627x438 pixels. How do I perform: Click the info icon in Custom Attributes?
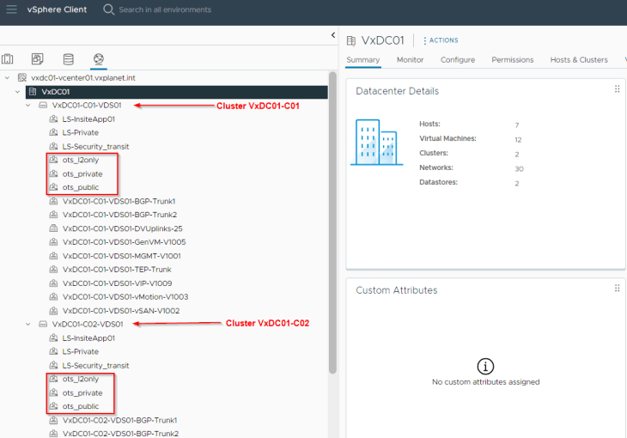(485, 366)
